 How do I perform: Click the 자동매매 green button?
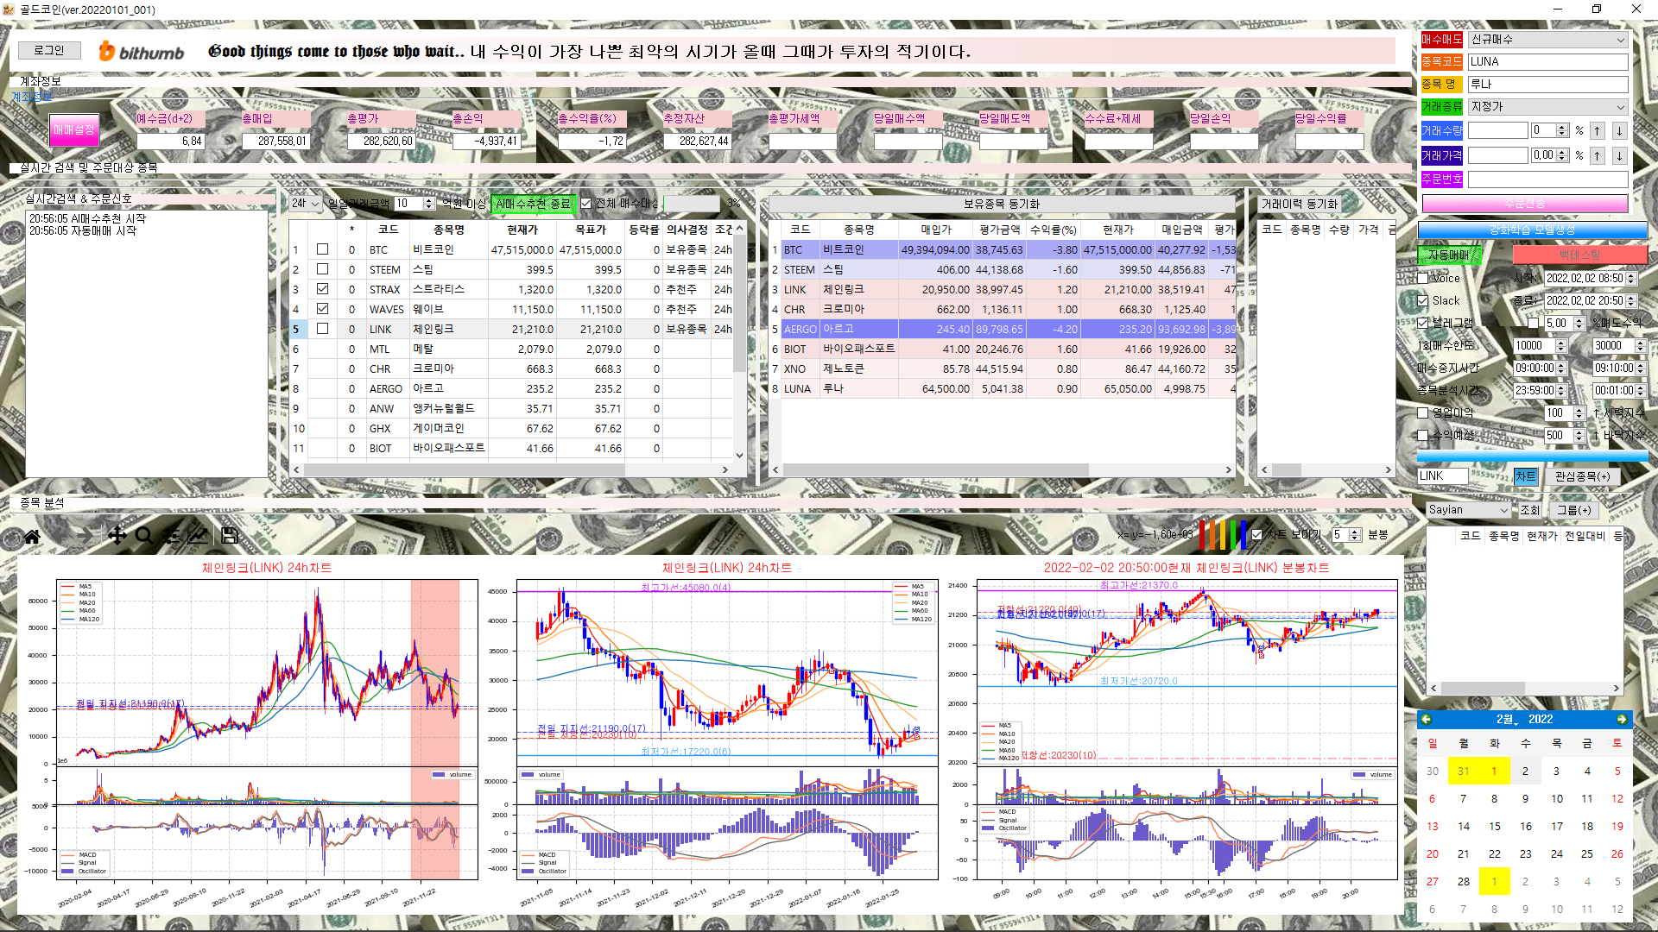click(1449, 255)
